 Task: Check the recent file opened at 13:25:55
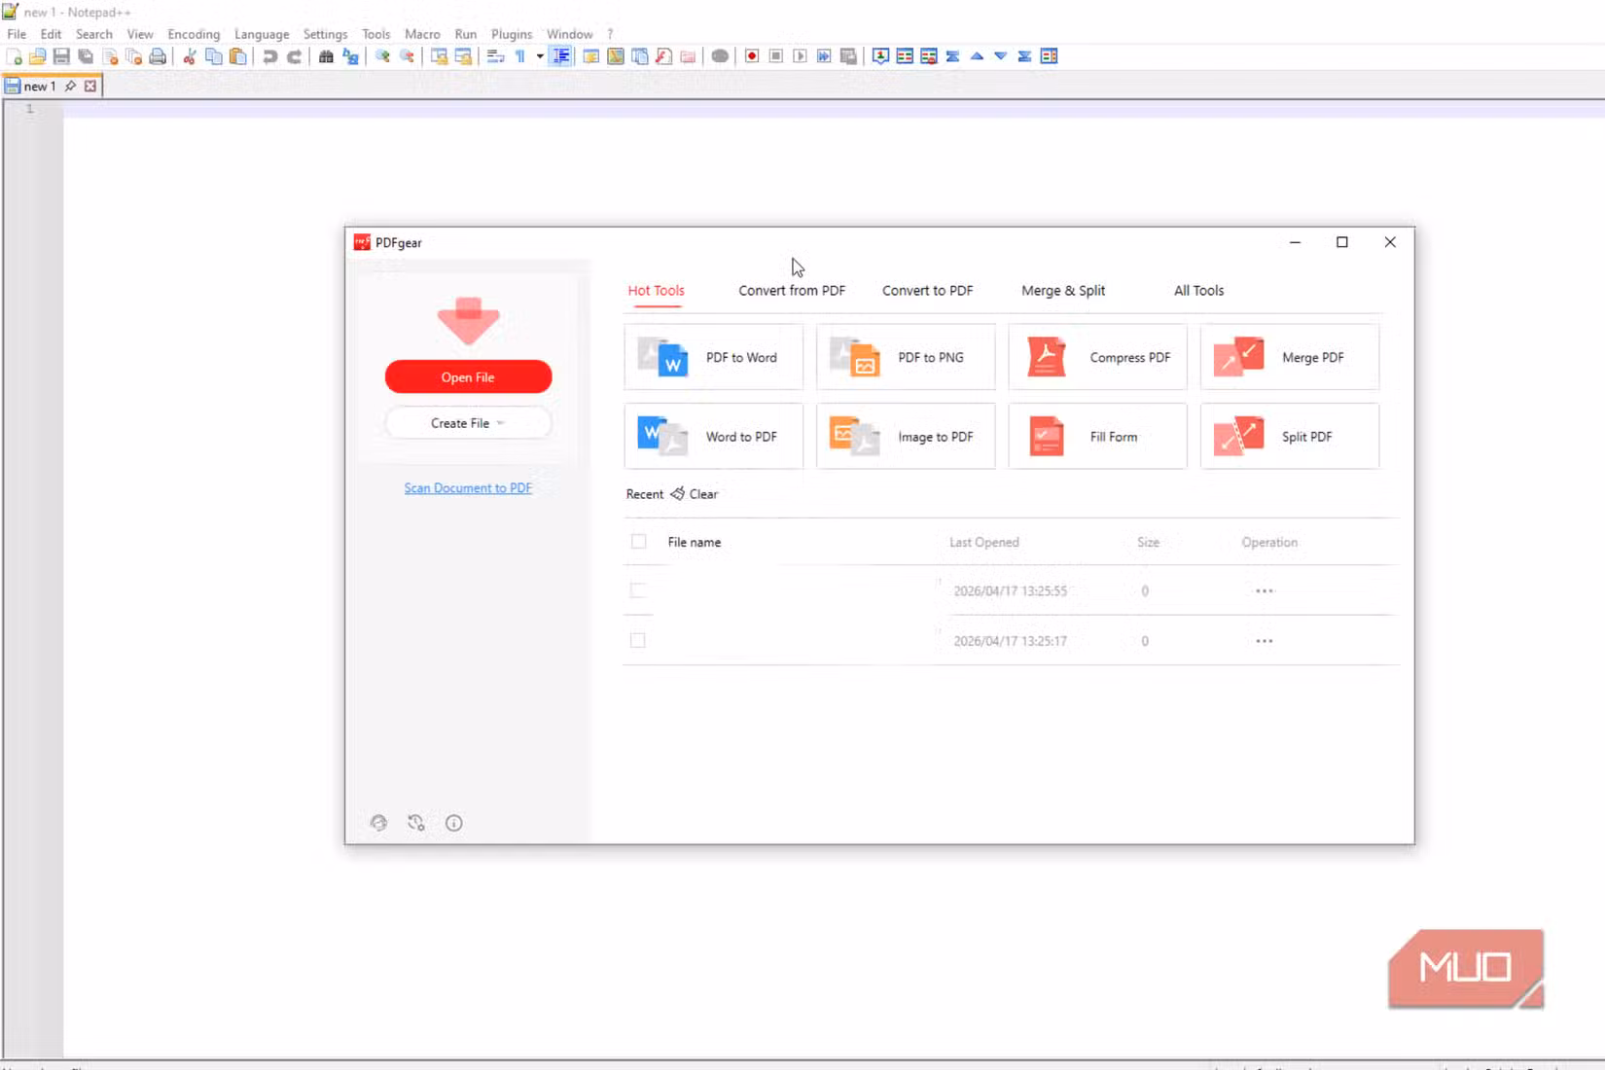[638, 590]
